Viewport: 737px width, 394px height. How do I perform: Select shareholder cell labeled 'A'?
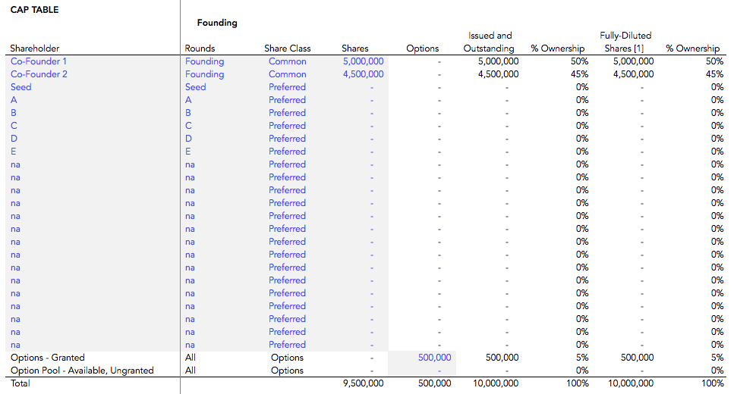(x=14, y=100)
